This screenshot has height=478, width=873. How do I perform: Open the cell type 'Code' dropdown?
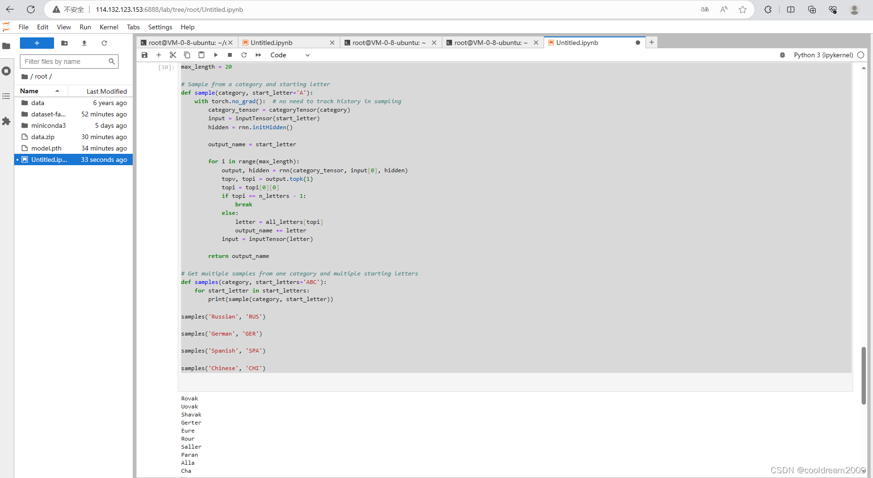(290, 55)
